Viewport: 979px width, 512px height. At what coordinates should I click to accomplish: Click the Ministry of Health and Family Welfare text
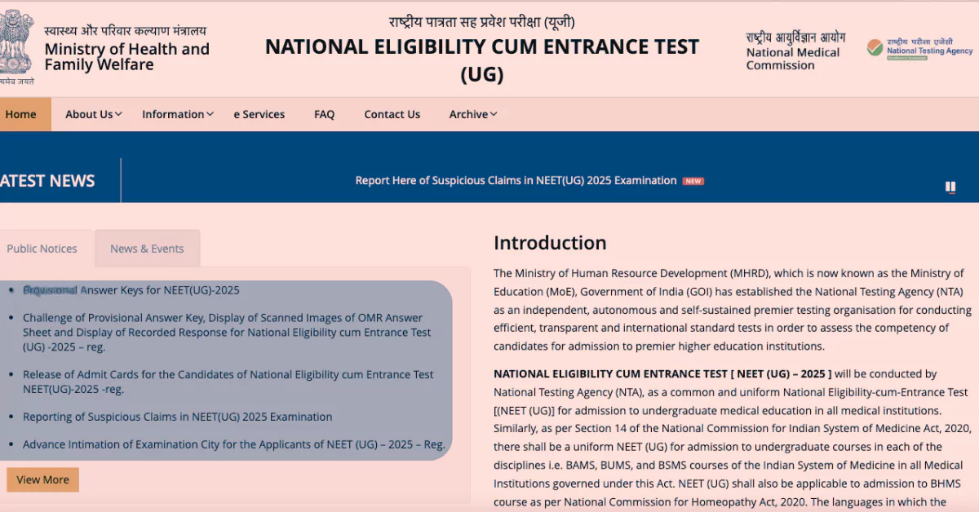pos(126,56)
